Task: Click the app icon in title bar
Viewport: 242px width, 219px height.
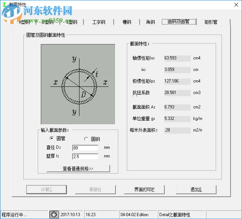Action: pos(4,5)
